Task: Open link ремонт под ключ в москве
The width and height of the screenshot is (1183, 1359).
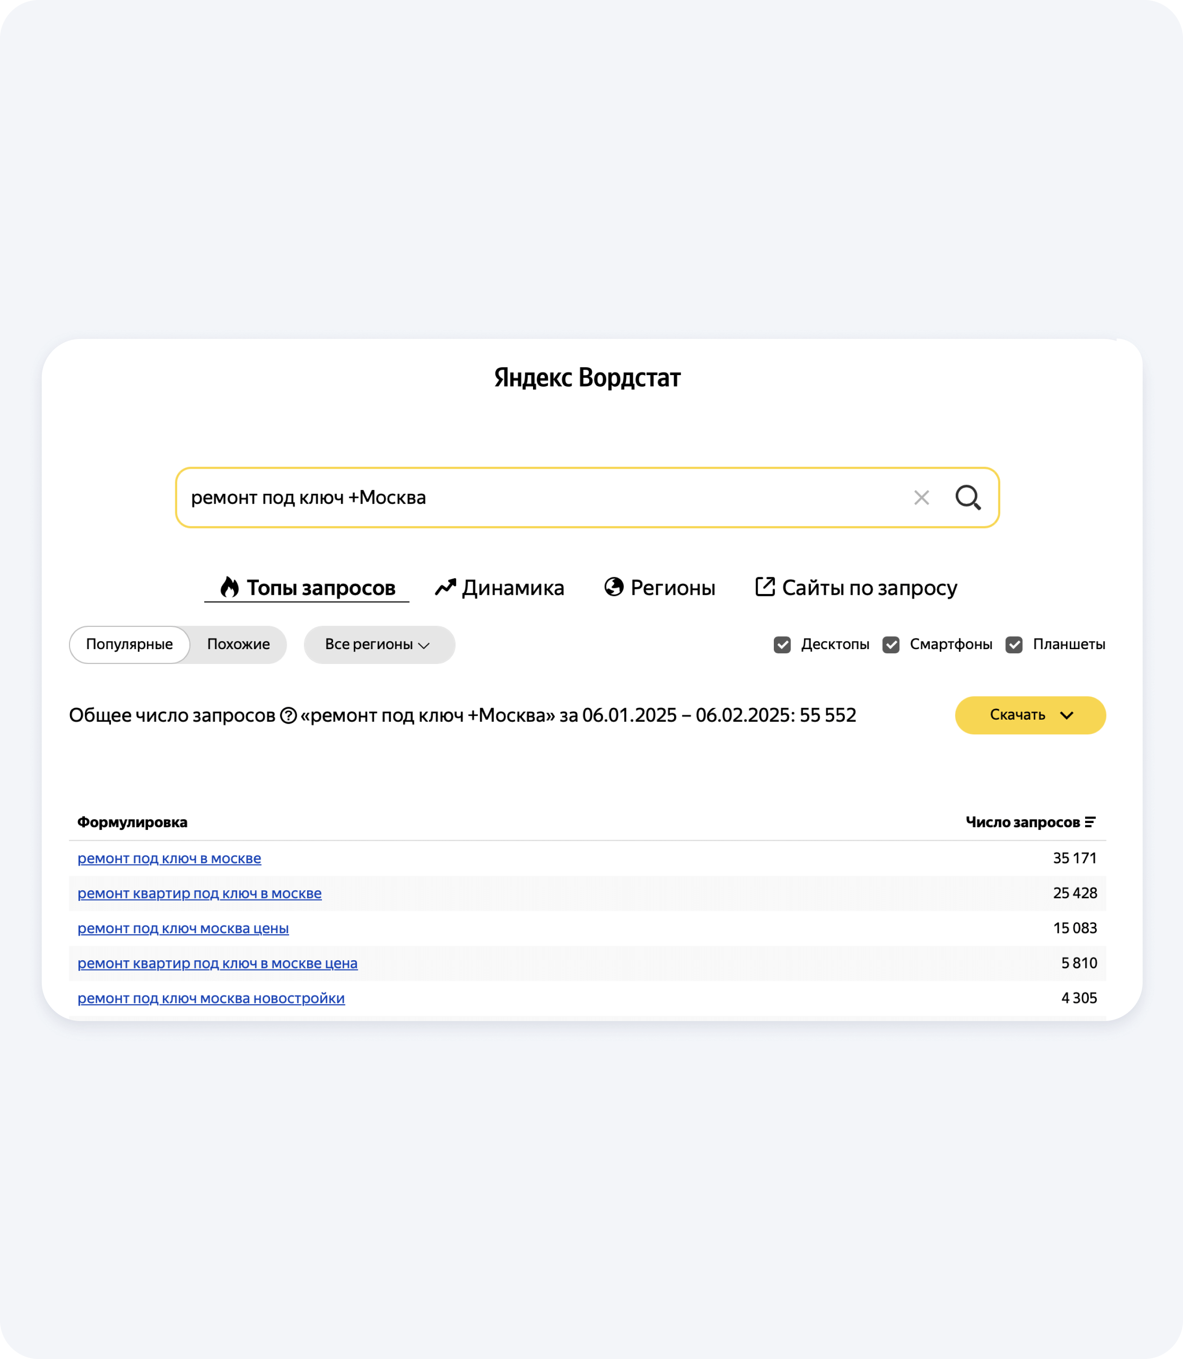Action: tap(169, 858)
